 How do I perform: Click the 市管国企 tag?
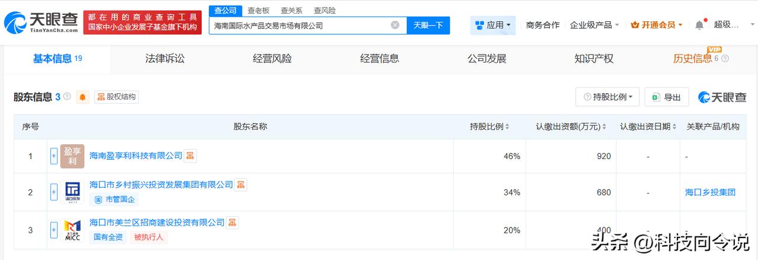[114, 199]
